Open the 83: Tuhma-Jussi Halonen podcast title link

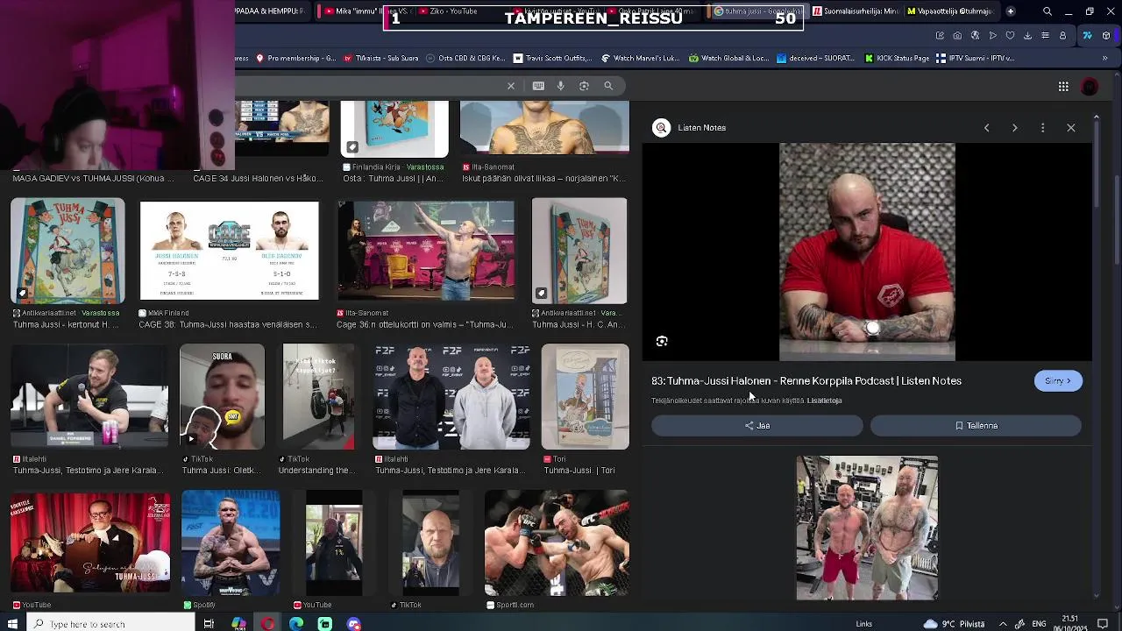tap(806, 381)
